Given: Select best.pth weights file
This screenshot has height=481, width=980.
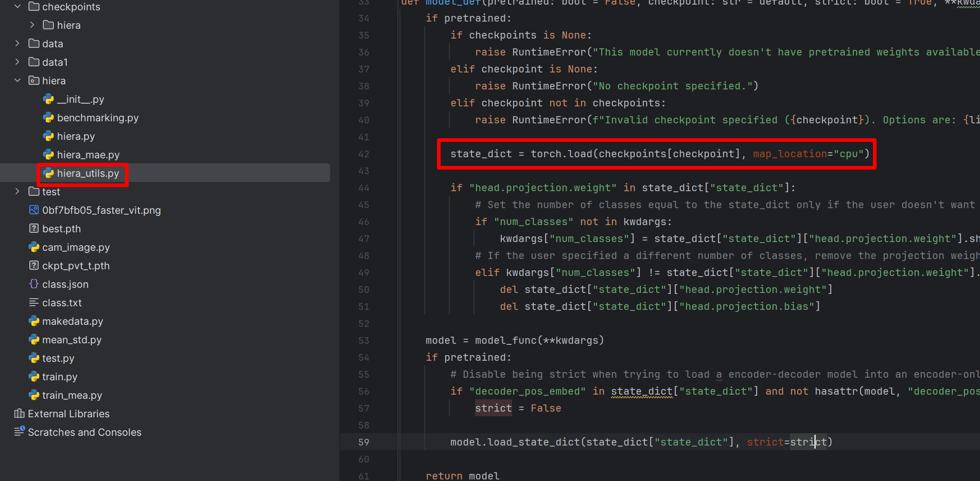Looking at the screenshot, I should tap(61, 229).
